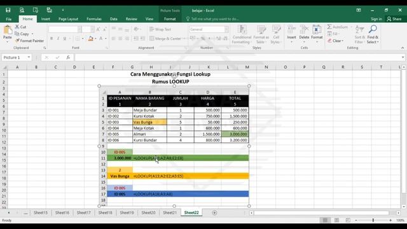This screenshot has height=229, width=407.
Task: Decrease font size with smaller A icon
Action: (105, 29)
